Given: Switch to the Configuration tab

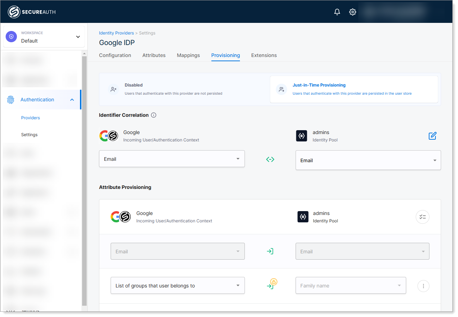Looking at the screenshot, I should coord(115,55).
